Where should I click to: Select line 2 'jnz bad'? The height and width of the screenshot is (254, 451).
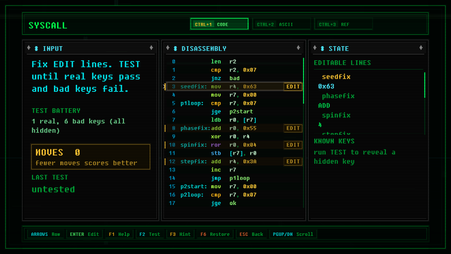pyautogui.click(x=234, y=78)
